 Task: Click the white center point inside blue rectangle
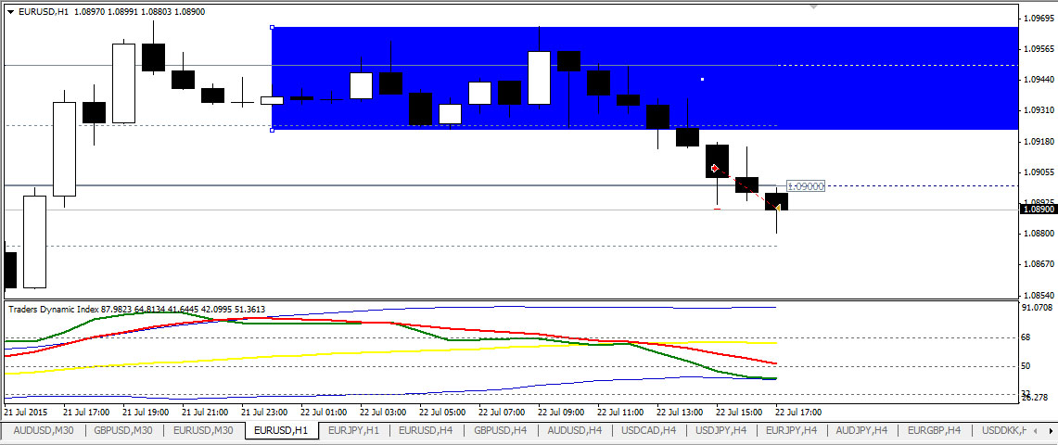pos(703,80)
